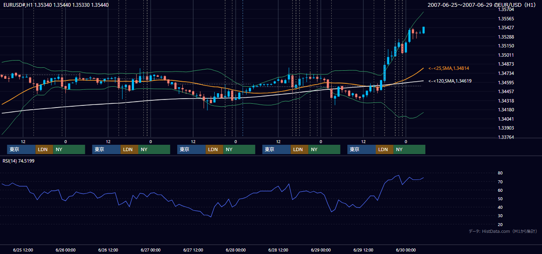Click the 東京 session block for 6/25
Image resolution: width=542 pixels, height=254 pixels.
(x=21, y=149)
